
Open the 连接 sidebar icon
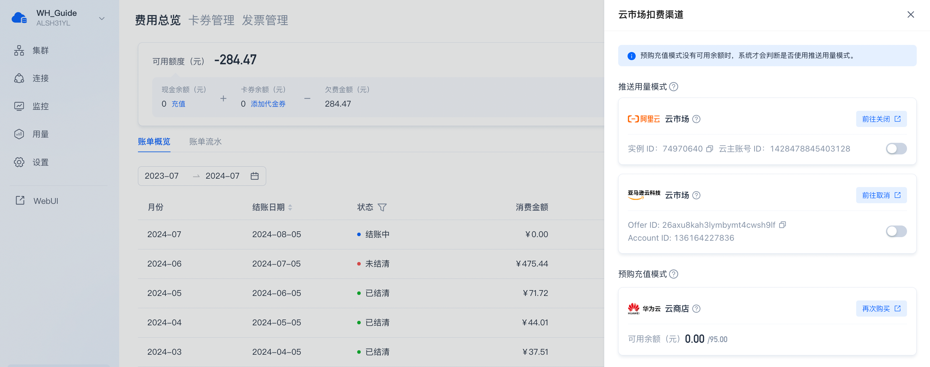click(x=19, y=78)
